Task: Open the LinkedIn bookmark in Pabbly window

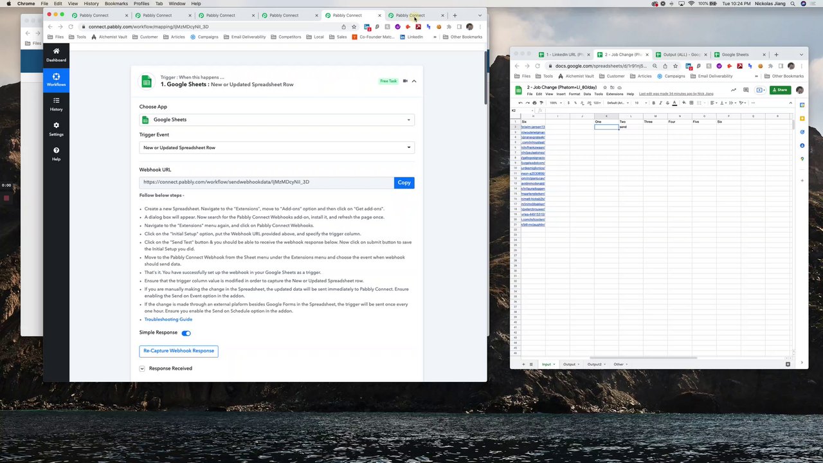Action: (411, 37)
